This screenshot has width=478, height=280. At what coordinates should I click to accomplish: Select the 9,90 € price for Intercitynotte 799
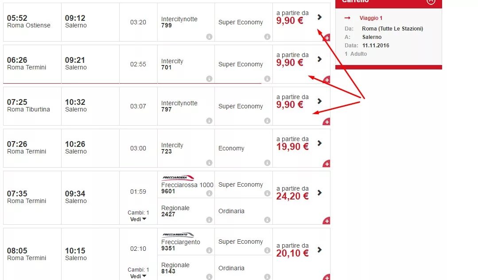tap(290, 21)
